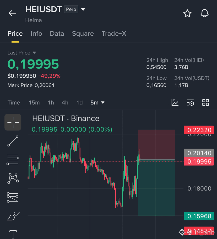Viewport: 217px width, 239px height.
Task: Tap the Perp contract badge
Action: tap(71, 9)
